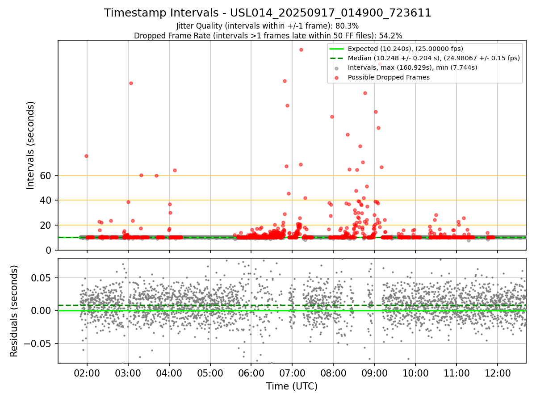Click the 09:00 x-axis tick label
Image resolution: width=536 pixels, height=402 pixels.
pos(374,372)
